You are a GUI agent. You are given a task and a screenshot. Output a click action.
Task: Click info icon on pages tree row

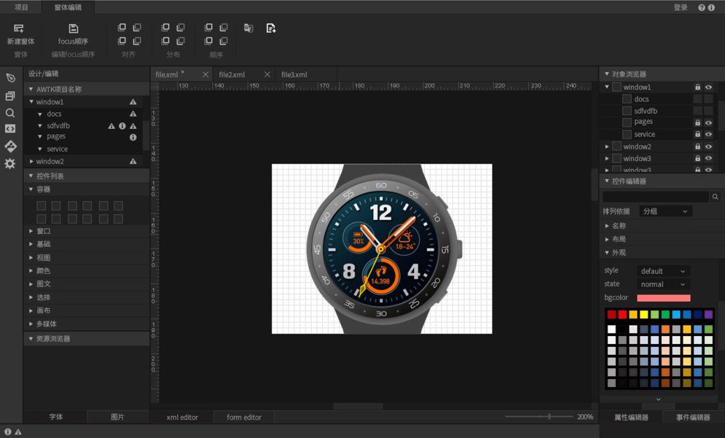click(x=133, y=137)
